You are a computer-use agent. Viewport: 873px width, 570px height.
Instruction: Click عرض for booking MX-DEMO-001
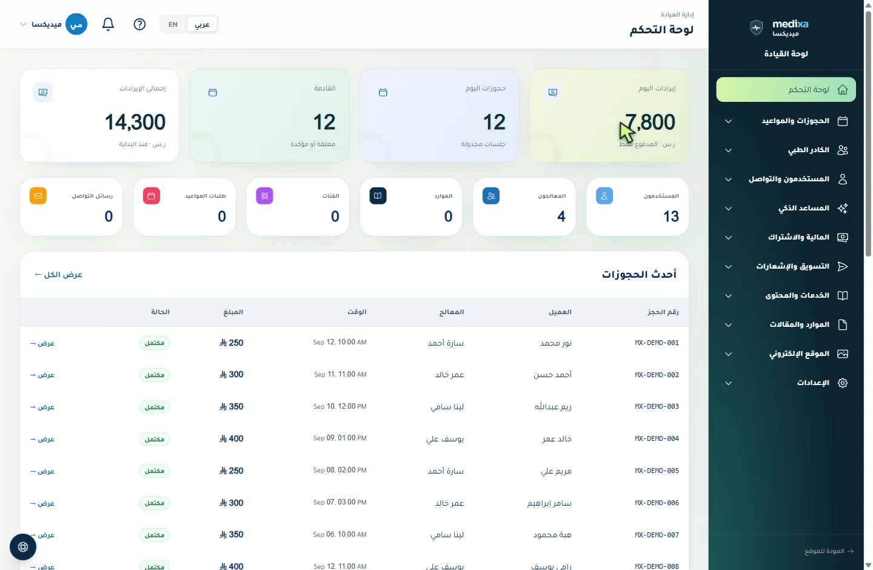[x=42, y=343]
